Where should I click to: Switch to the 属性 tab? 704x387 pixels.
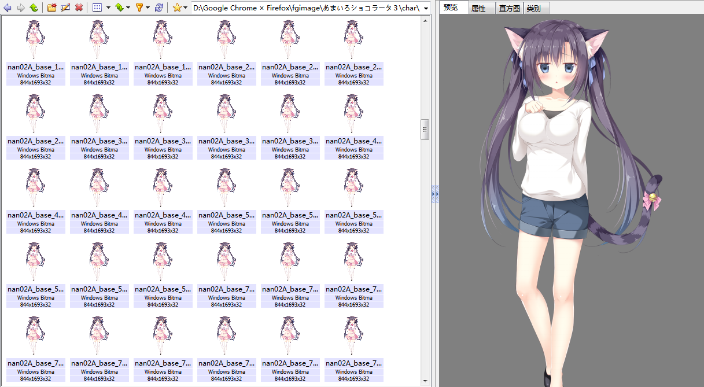pyautogui.click(x=482, y=9)
